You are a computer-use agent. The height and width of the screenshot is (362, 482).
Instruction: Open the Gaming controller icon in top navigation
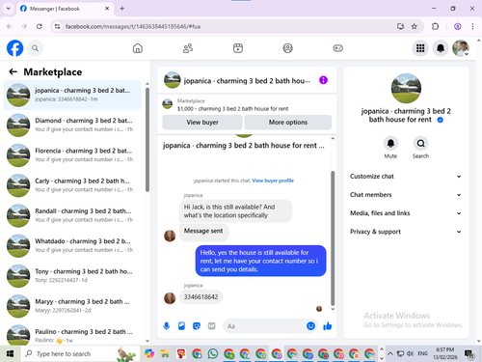(x=337, y=48)
